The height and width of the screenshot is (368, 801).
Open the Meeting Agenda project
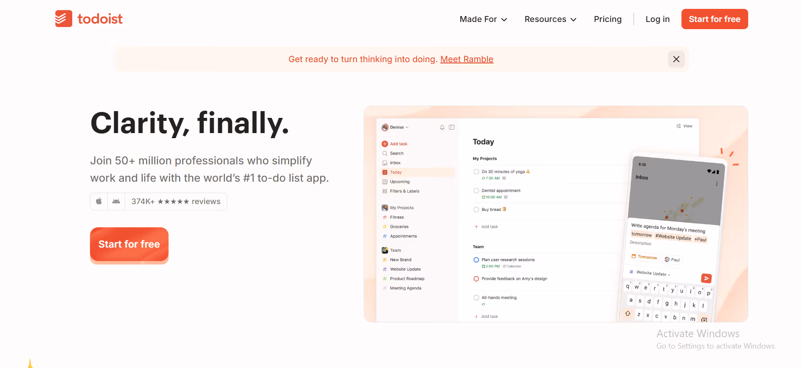coord(406,288)
